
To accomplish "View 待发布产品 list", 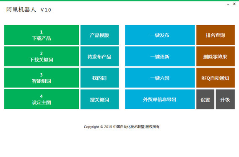I will (x=99, y=56).
